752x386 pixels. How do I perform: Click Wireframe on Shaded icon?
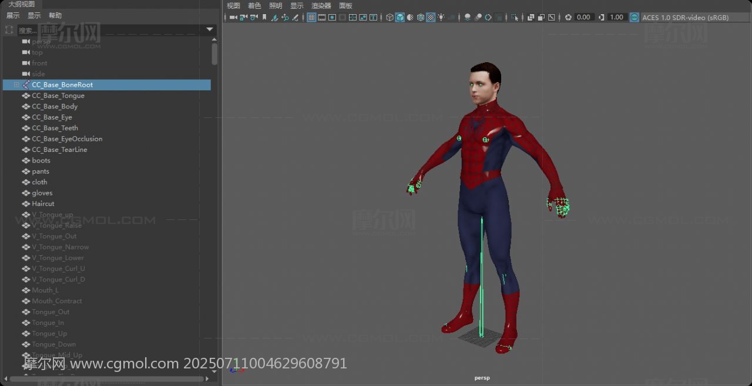click(421, 18)
